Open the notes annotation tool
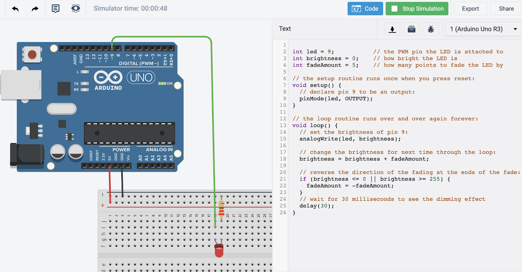Image resolution: width=522 pixels, height=272 pixels. click(x=56, y=8)
